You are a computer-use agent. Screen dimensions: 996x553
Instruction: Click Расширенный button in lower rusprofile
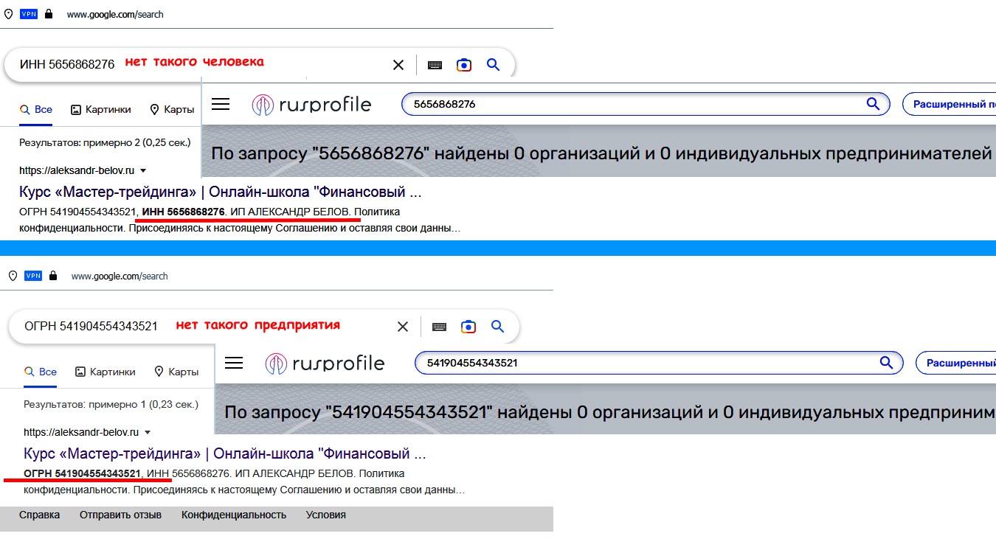coord(955,363)
